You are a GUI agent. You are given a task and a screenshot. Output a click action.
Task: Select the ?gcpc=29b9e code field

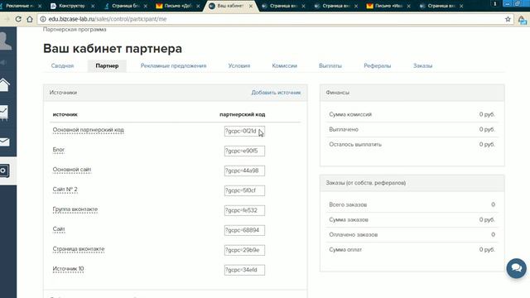tap(244, 250)
